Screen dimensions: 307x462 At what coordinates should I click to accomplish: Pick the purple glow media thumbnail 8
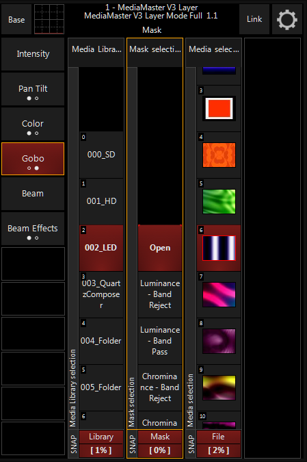pos(219,341)
